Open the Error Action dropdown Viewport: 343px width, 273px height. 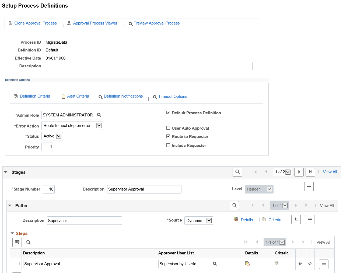click(x=99, y=126)
